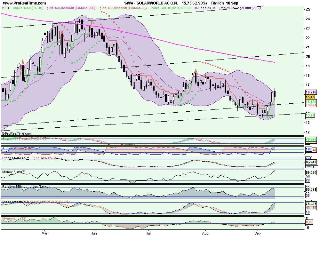This screenshot has height=256, width=320.
Task: Click the Jul month axis label
Action: pos(148,233)
